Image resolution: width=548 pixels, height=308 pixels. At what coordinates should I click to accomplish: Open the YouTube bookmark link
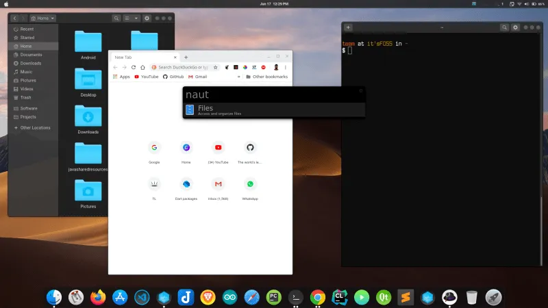(x=146, y=77)
